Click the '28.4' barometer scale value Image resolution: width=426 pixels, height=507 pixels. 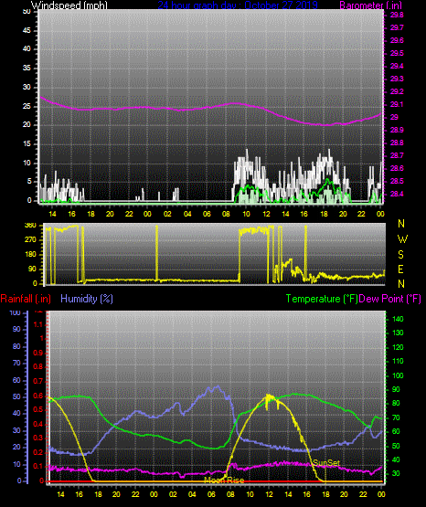397,194
